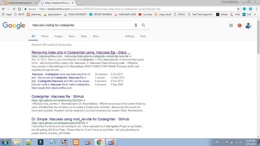Viewport: 260px width, 146px height.
Task: Open the PUNE UNIVERSITY bookmark
Action: (76, 15)
